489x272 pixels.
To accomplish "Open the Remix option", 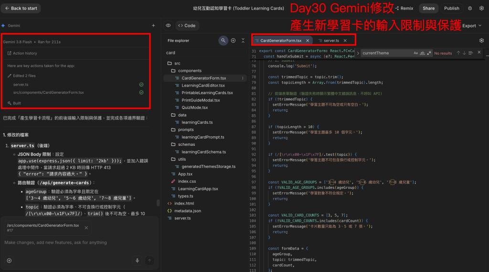I will (404, 9).
